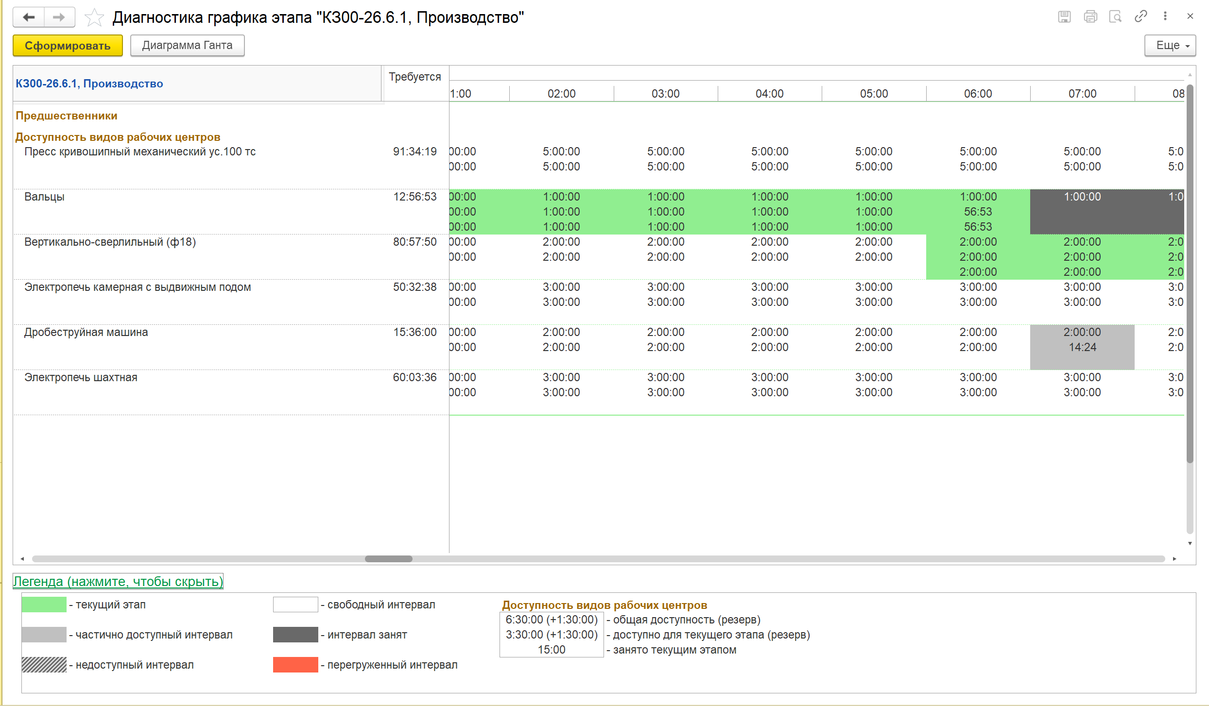Save the report using the diskette icon
Image resolution: width=1209 pixels, height=706 pixels.
[1064, 17]
